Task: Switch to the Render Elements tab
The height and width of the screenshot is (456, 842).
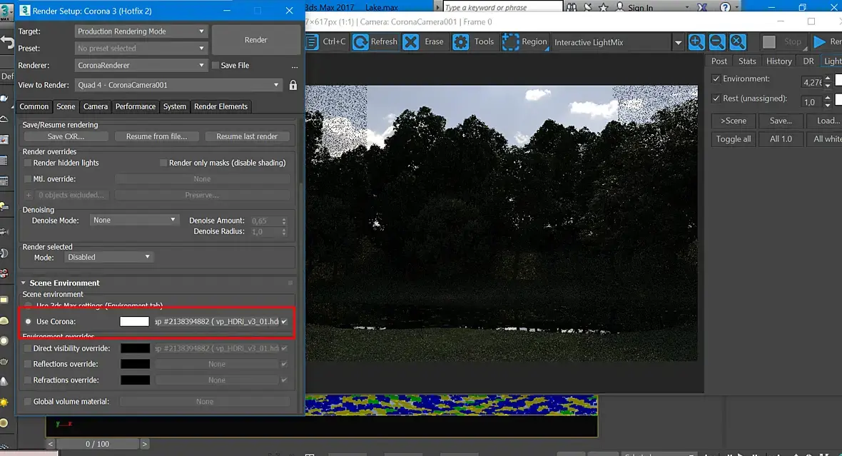Action: click(x=220, y=106)
